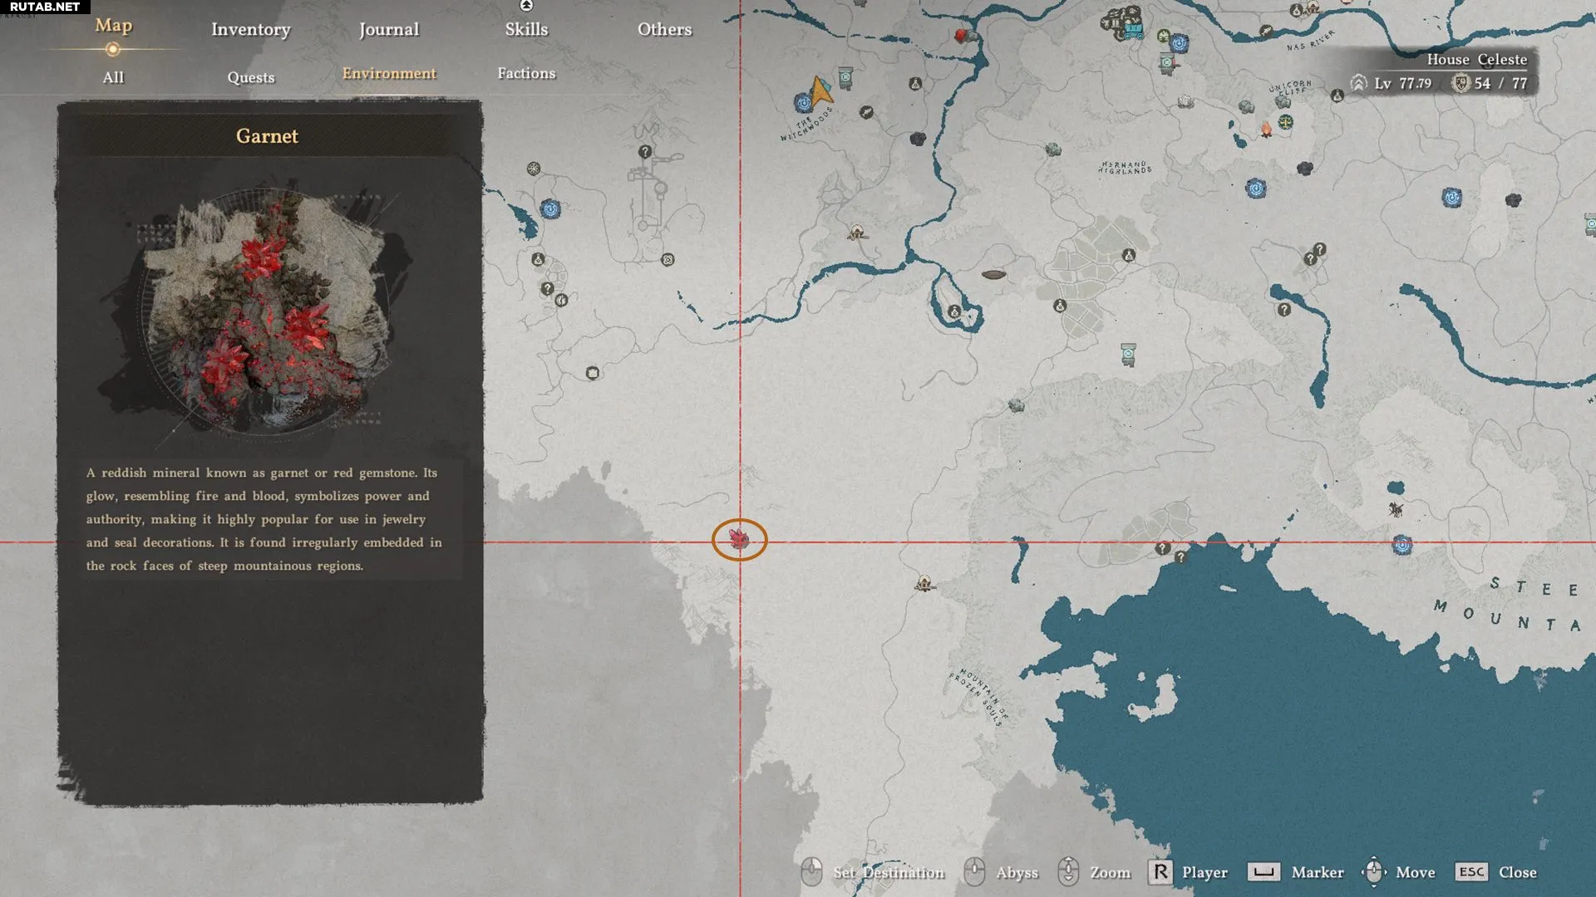Click the red marker near the river
Image resolution: width=1596 pixels, height=897 pixels.
[962, 35]
